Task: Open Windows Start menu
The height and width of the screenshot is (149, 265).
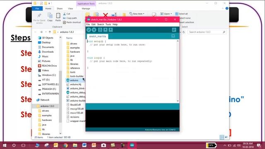Action: pyautogui.click(x=5, y=145)
